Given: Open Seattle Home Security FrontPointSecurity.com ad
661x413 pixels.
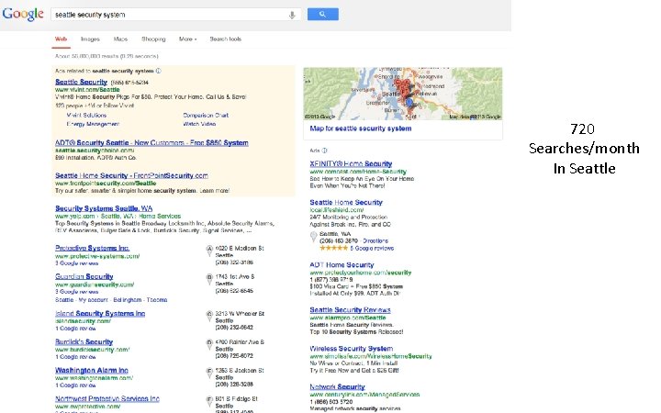Looking at the screenshot, I should (x=131, y=175).
